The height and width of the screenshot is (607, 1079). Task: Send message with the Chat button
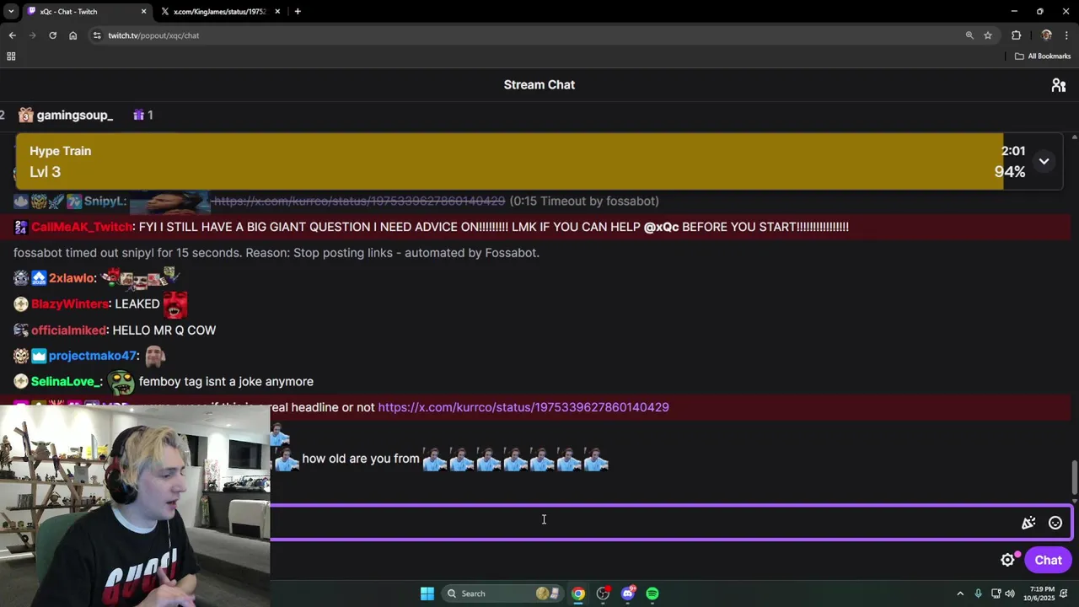(1048, 560)
